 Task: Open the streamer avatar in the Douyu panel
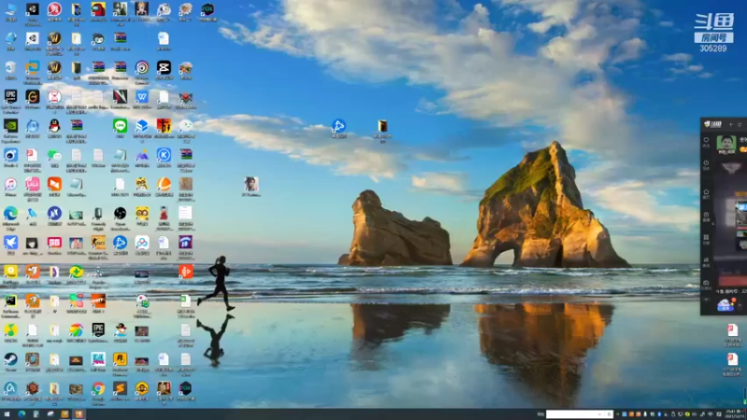coord(726,143)
